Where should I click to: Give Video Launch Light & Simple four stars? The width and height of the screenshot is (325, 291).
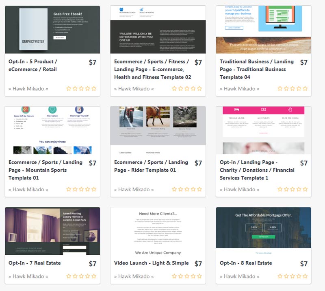pos(193,276)
